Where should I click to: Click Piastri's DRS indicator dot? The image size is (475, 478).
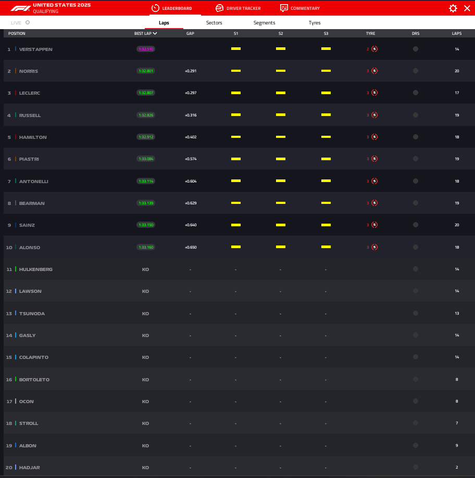[x=416, y=159]
